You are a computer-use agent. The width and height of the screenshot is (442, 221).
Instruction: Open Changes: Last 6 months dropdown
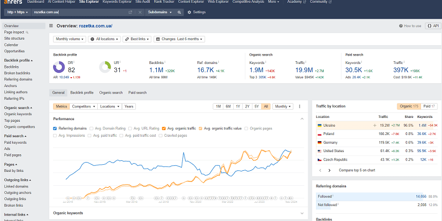click(179, 39)
